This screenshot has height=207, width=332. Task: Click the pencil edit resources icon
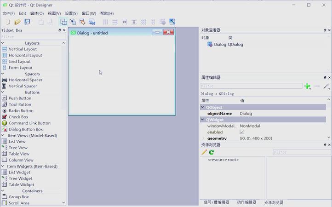[x=204, y=152]
